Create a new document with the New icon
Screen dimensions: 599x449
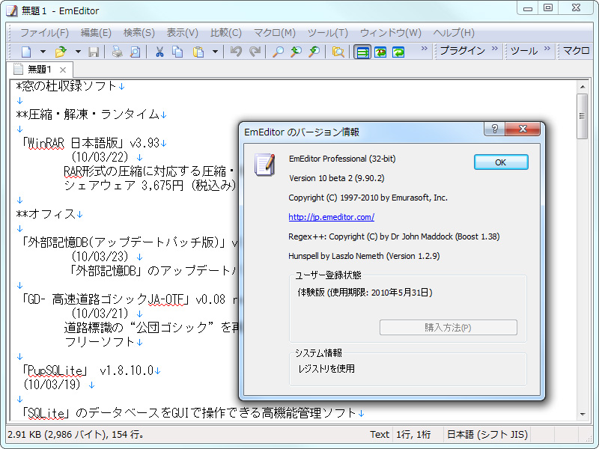25,52
